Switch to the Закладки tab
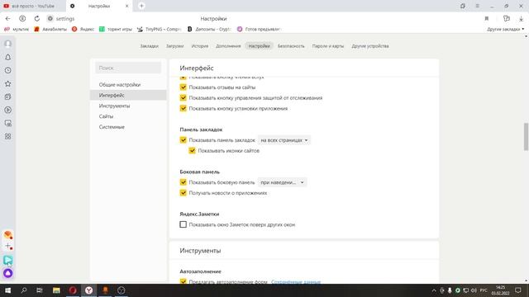 tap(149, 46)
